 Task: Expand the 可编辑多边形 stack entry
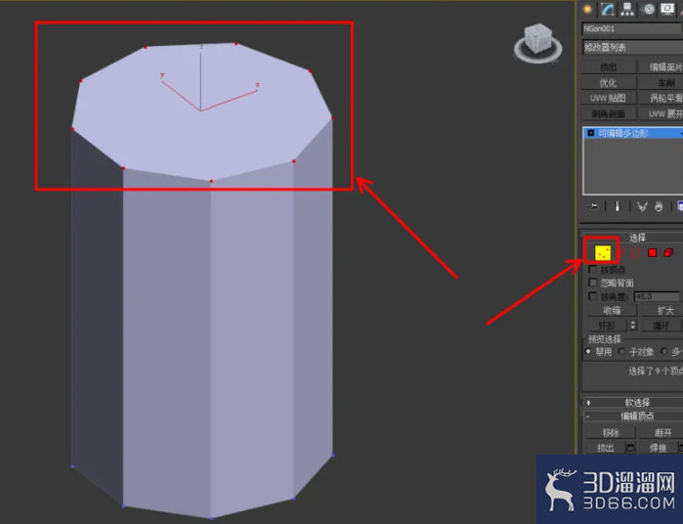point(590,133)
